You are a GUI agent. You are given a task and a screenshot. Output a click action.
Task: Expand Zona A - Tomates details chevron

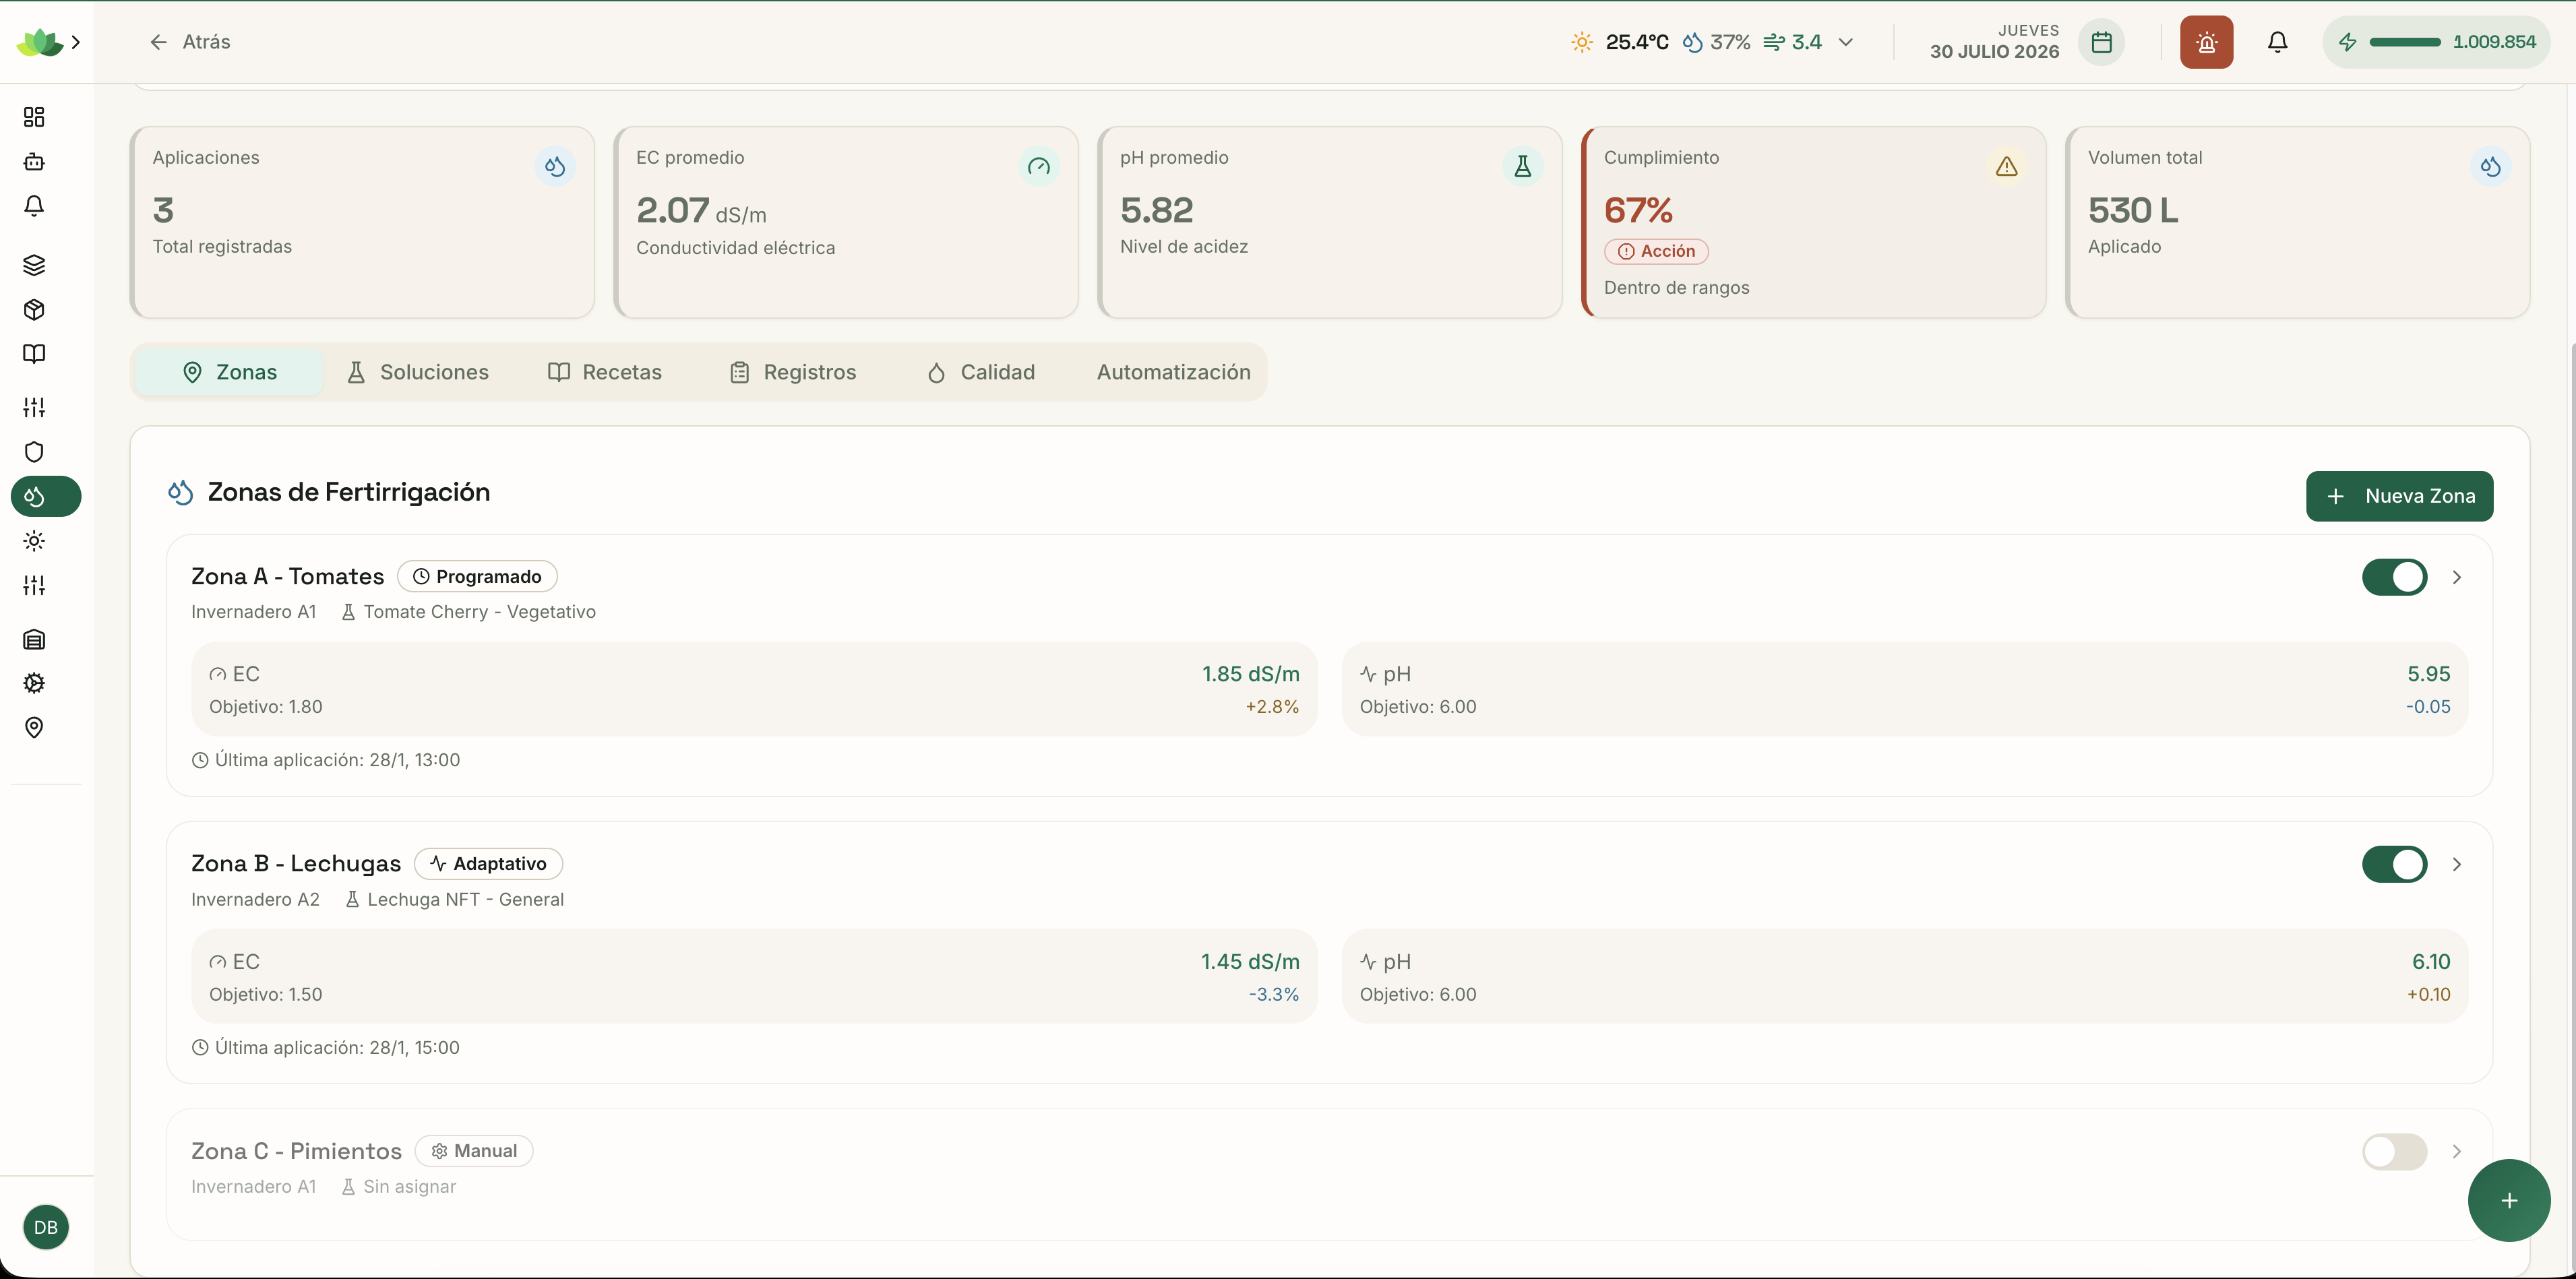pos(2456,577)
